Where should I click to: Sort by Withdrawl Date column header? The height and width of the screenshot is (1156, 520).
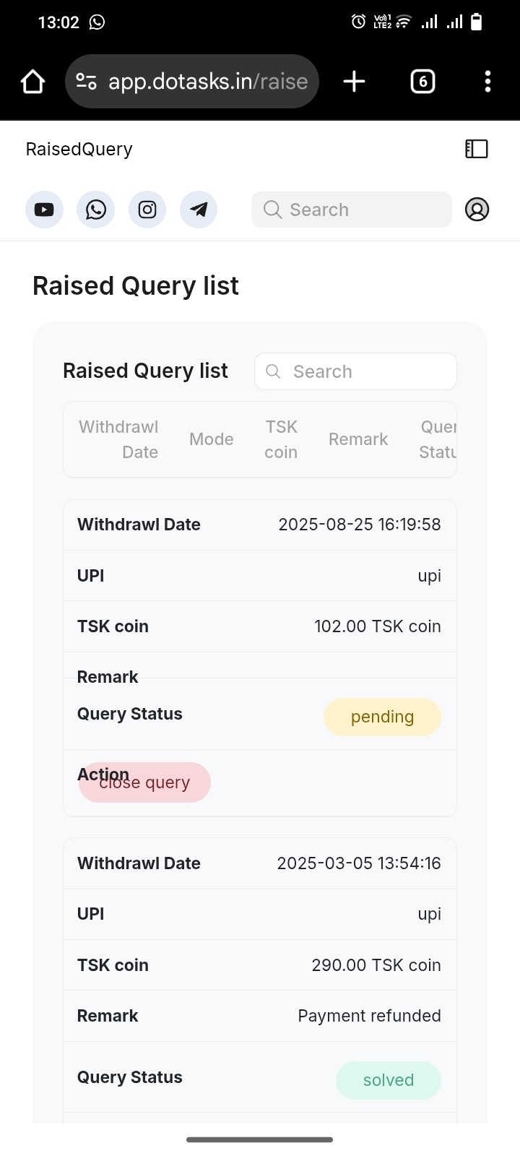coord(118,439)
